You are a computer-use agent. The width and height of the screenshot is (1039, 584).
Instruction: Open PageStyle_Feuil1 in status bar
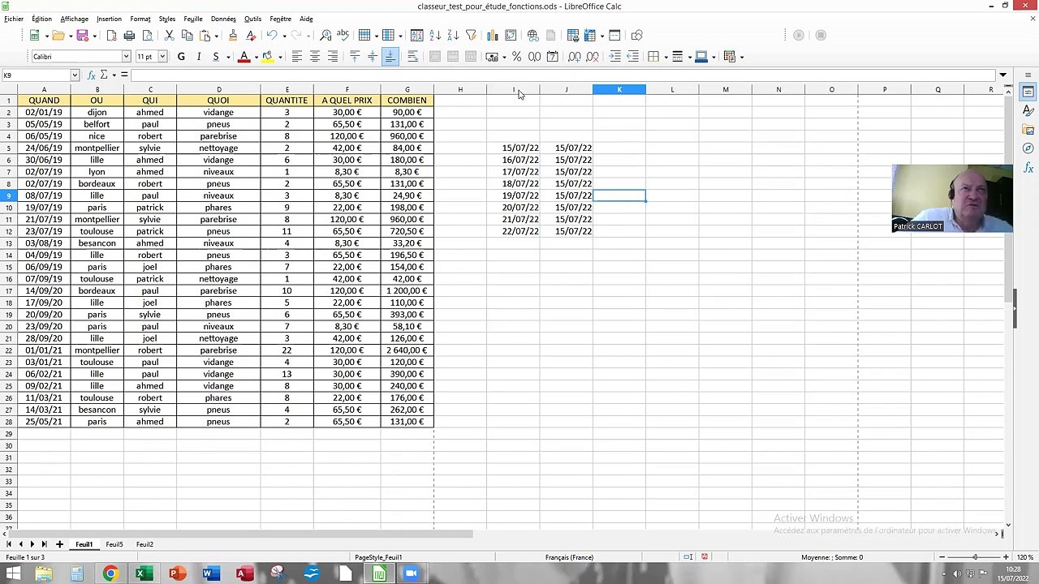coord(378,557)
